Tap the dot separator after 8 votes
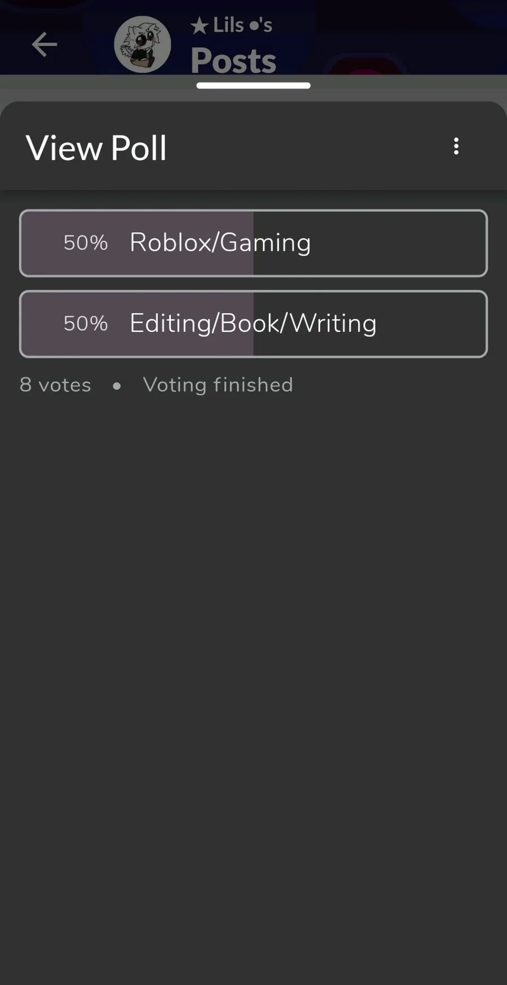The width and height of the screenshot is (507, 985). point(117,386)
